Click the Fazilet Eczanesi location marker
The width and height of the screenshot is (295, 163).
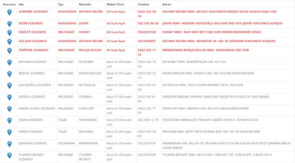[10, 33]
